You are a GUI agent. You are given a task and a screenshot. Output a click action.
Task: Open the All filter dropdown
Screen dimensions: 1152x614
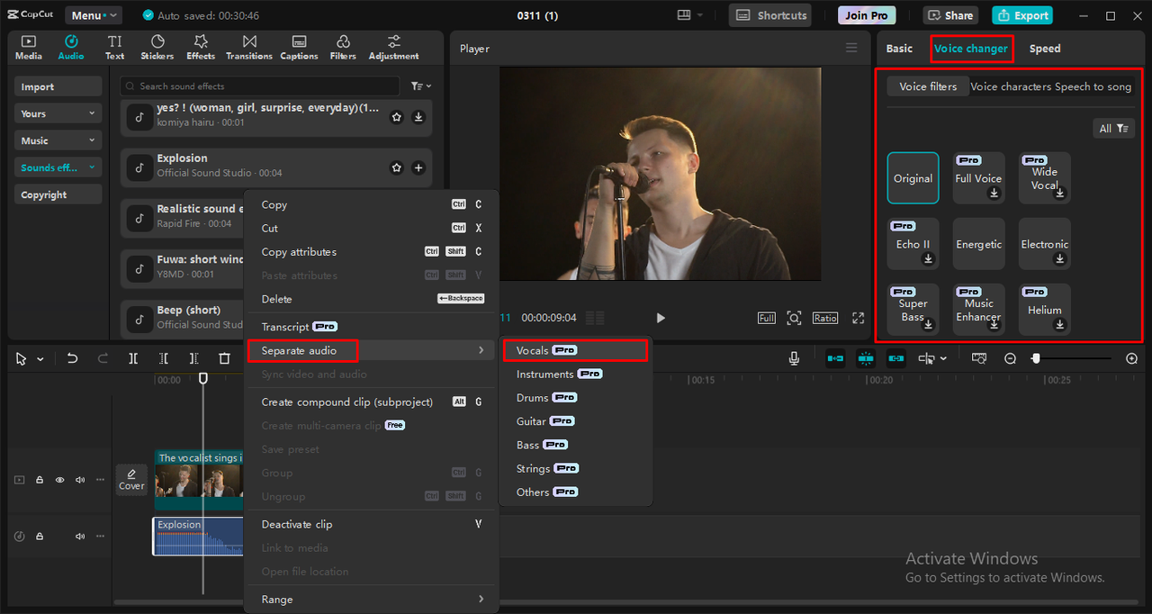1113,129
